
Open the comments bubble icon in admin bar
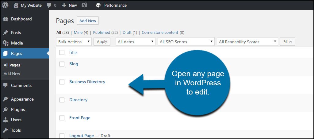tap(49, 5)
